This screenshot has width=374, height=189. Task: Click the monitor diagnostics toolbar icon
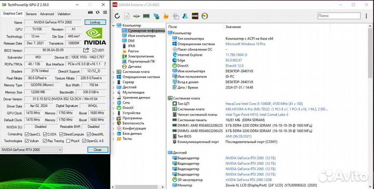click(156, 16)
